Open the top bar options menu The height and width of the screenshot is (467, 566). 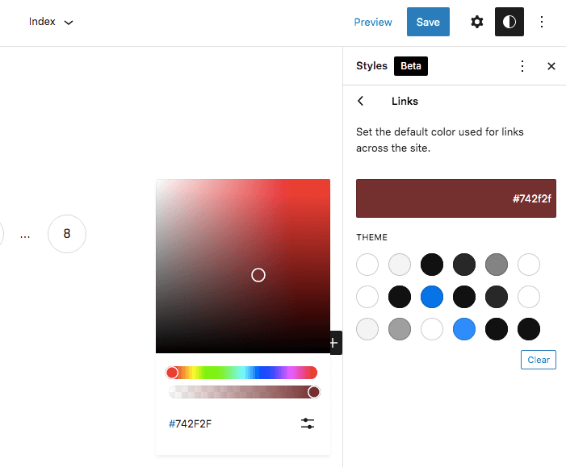coord(542,22)
